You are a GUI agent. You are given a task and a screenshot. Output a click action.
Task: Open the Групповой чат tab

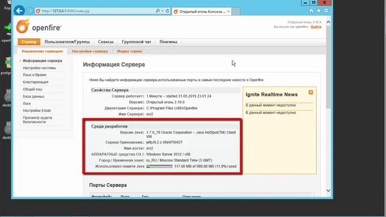(x=136, y=42)
